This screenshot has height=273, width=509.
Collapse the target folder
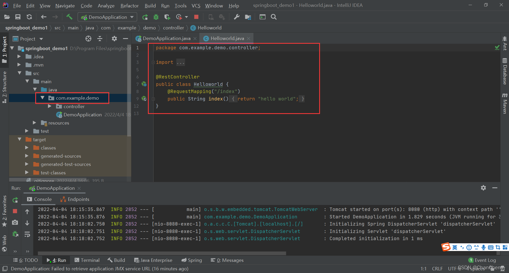tap(19, 139)
